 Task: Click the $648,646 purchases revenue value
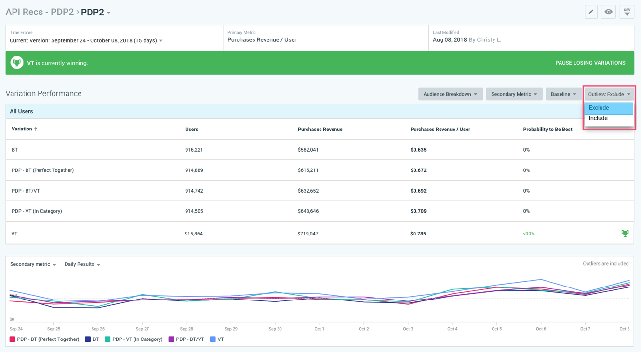point(308,211)
